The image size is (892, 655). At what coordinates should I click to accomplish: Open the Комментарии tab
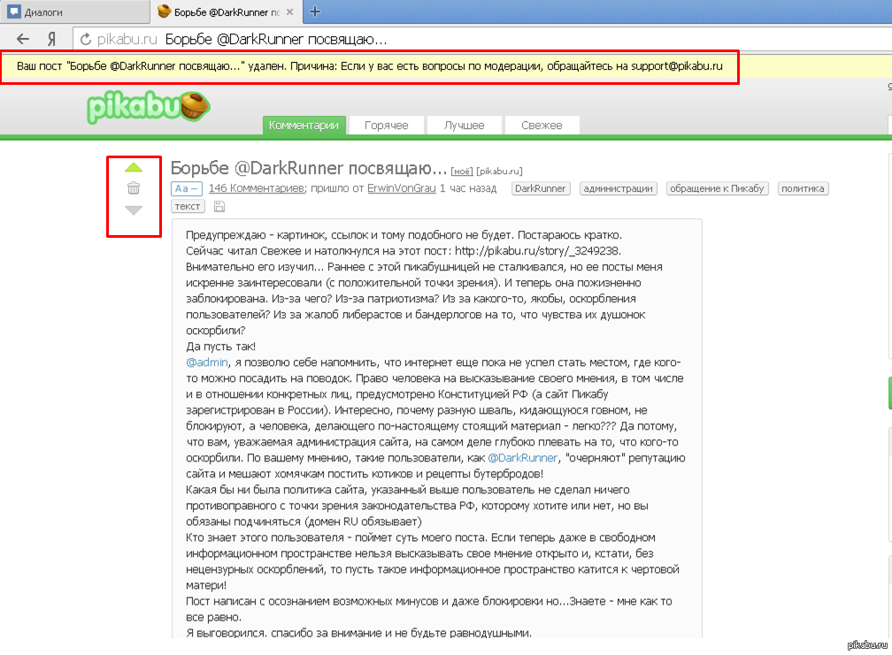pyautogui.click(x=304, y=125)
